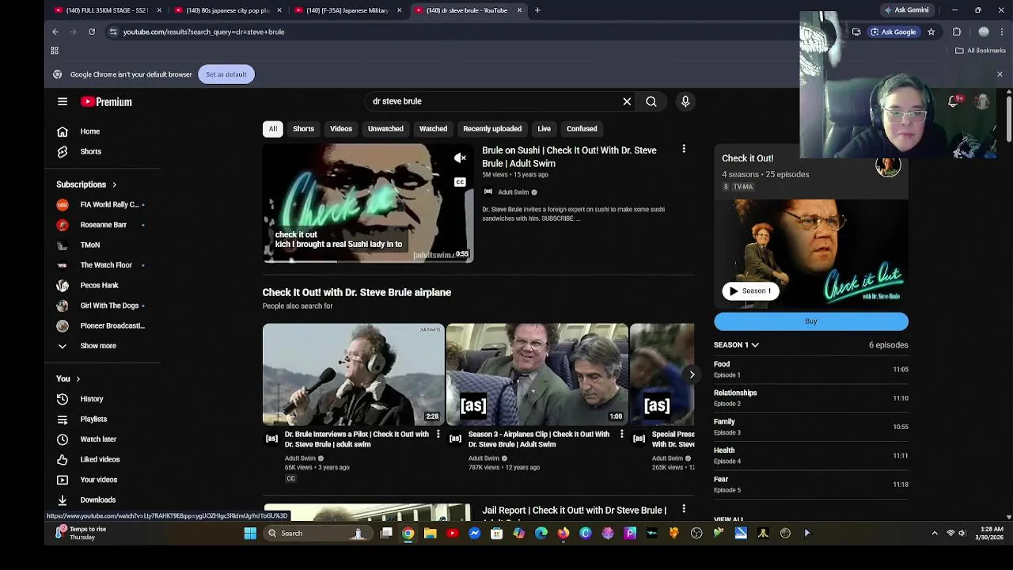The height and width of the screenshot is (570, 1013).
Task: Open the YouTube hamburger guide menu
Action: [63, 101]
